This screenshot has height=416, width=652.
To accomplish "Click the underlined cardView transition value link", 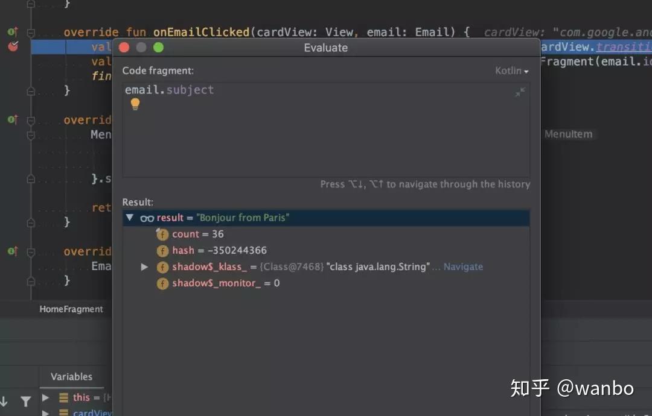I will pyautogui.click(x=625, y=46).
